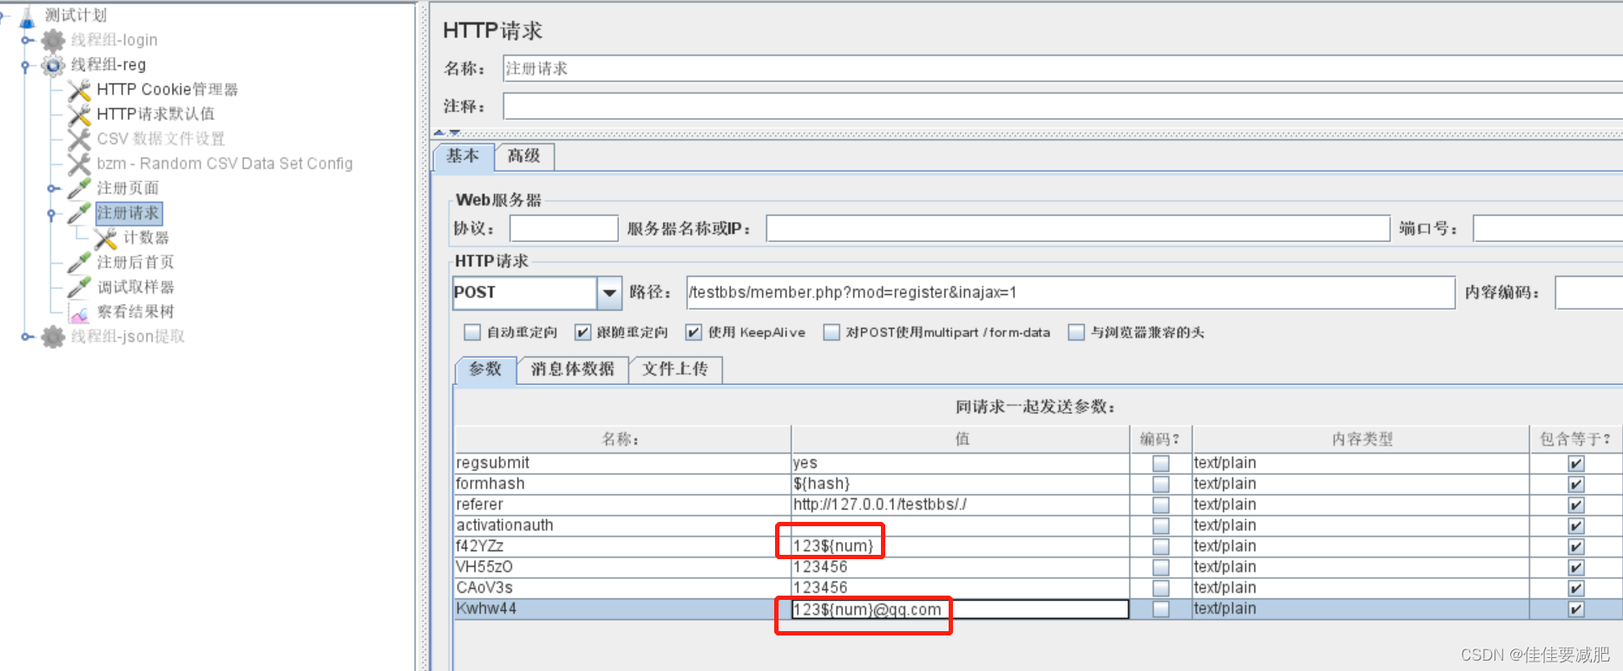Click the 服务器名称或IP input field

pos(1078,229)
